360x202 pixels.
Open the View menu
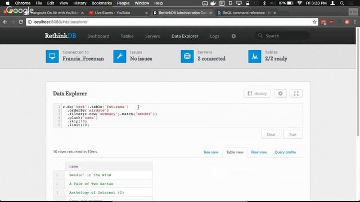(64, 3)
